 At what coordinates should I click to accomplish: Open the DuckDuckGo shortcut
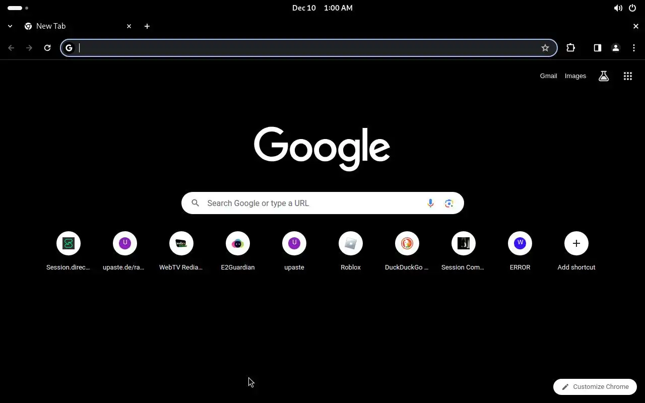coord(407,251)
